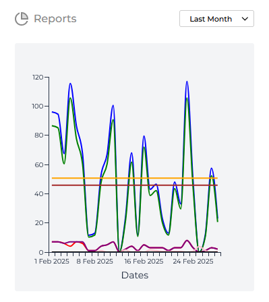Click the 24 Feb 2025 axis label

(193, 262)
